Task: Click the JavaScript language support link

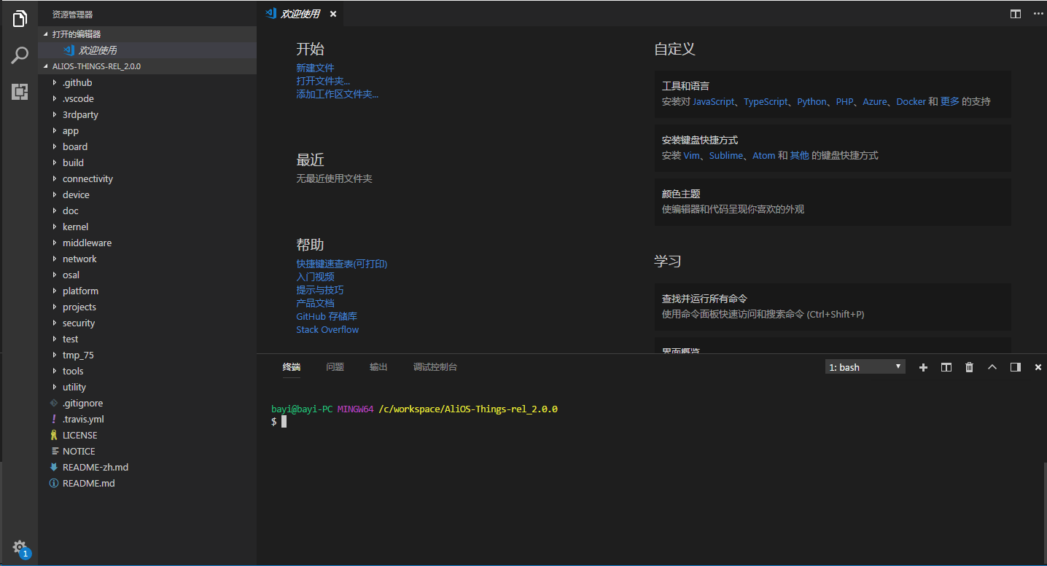Action: (714, 102)
